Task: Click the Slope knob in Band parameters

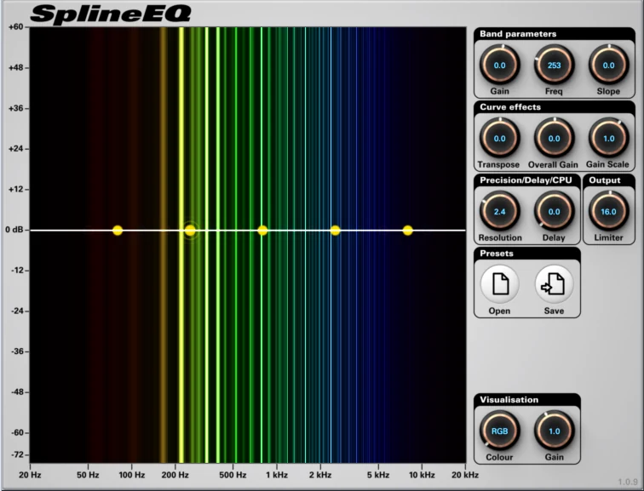Action: (609, 66)
